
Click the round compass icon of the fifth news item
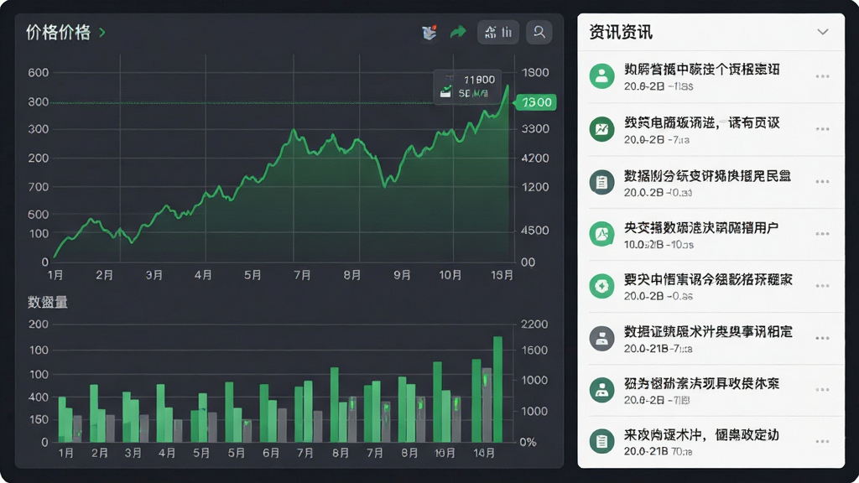(601, 286)
